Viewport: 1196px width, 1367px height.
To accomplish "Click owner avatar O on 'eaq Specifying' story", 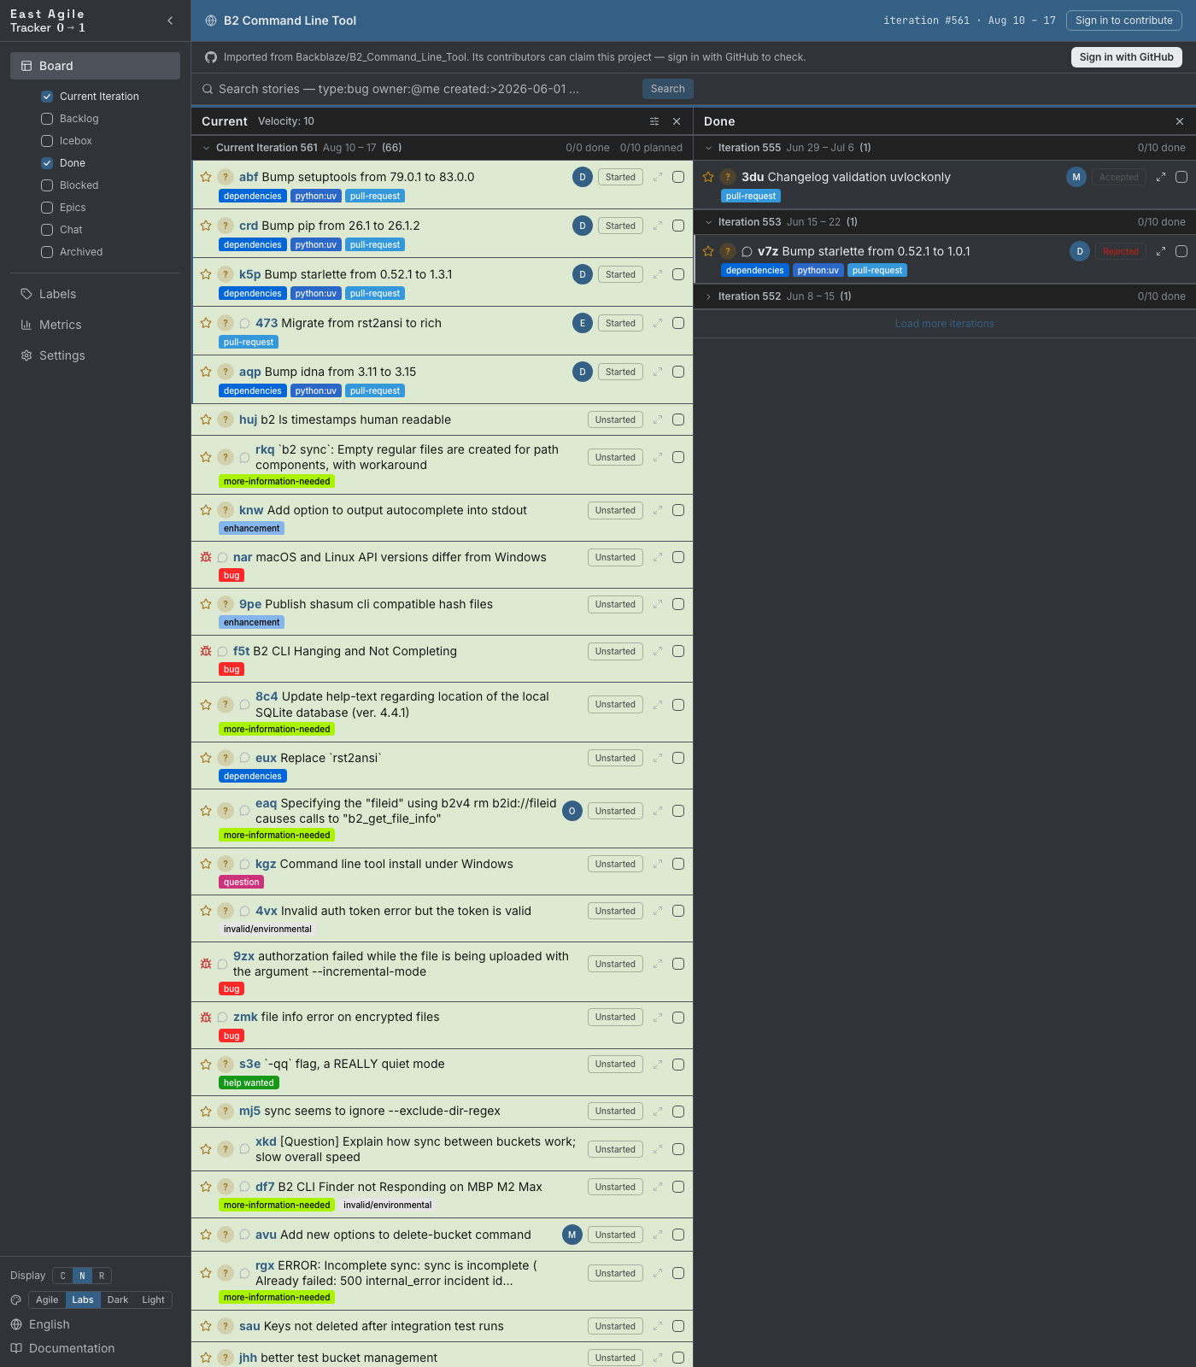I will (x=572, y=811).
